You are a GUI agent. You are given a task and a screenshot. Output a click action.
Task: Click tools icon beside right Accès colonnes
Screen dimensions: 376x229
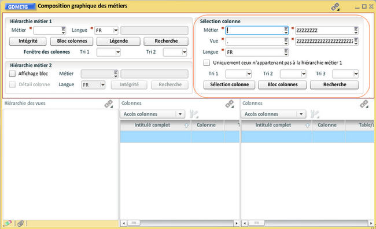coord(315,114)
